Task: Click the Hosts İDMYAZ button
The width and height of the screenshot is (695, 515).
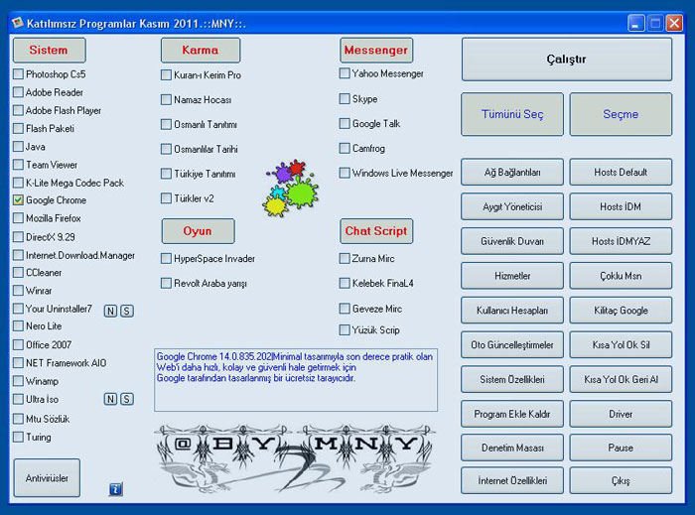Action: (x=621, y=241)
